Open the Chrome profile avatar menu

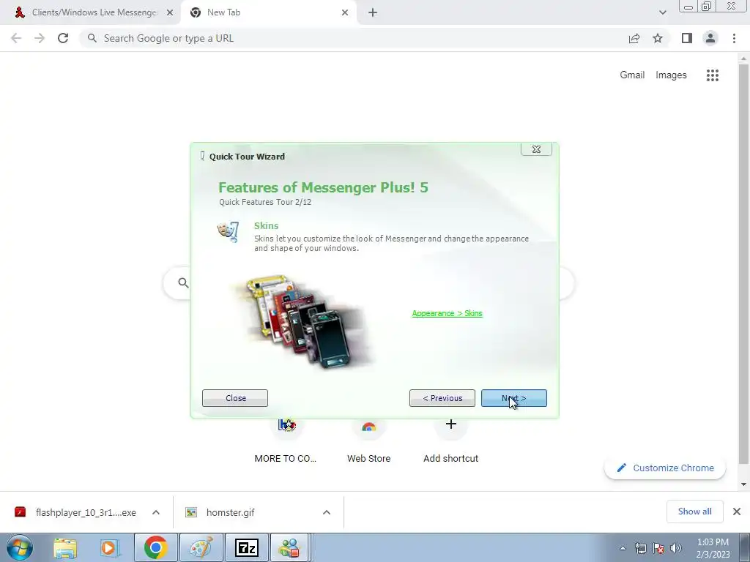(710, 38)
